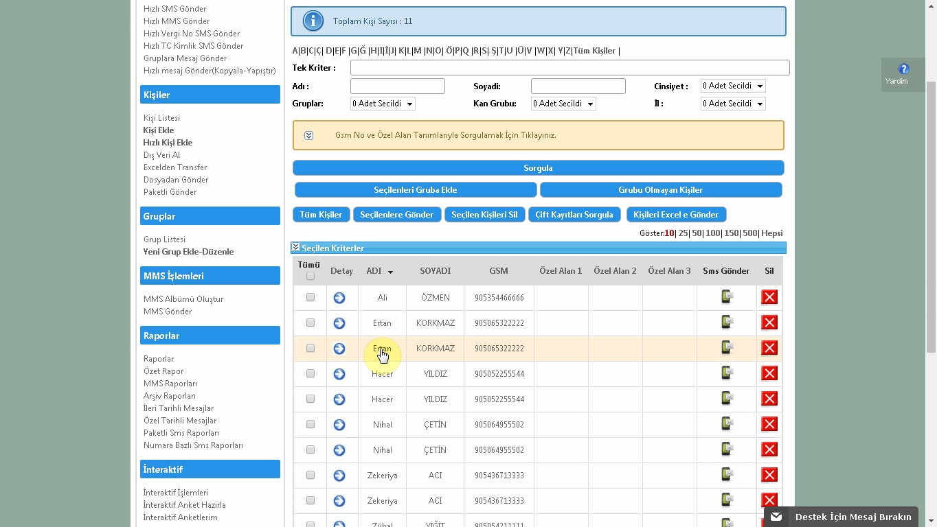Open the Kan Grubu dropdown

pyautogui.click(x=563, y=104)
